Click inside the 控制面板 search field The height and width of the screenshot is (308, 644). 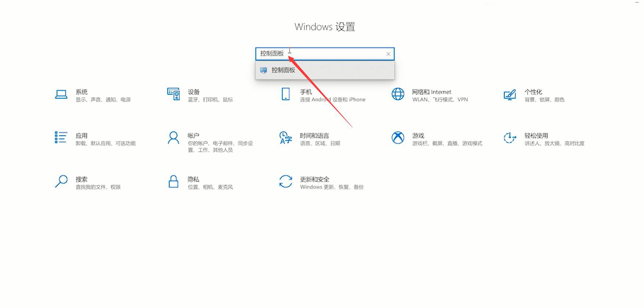(x=325, y=54)
